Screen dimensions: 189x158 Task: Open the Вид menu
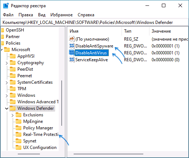click(x=42, y=15)
